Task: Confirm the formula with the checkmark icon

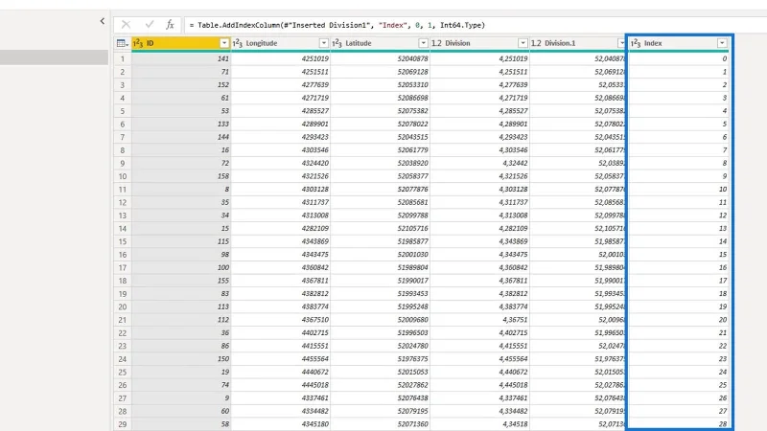Action: point(150,25)
